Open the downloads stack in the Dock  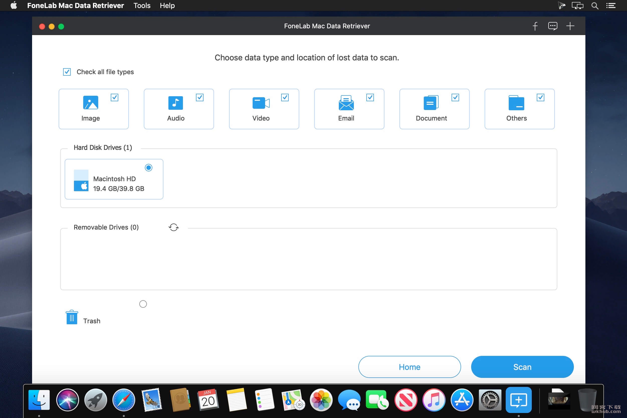[559, 400]
